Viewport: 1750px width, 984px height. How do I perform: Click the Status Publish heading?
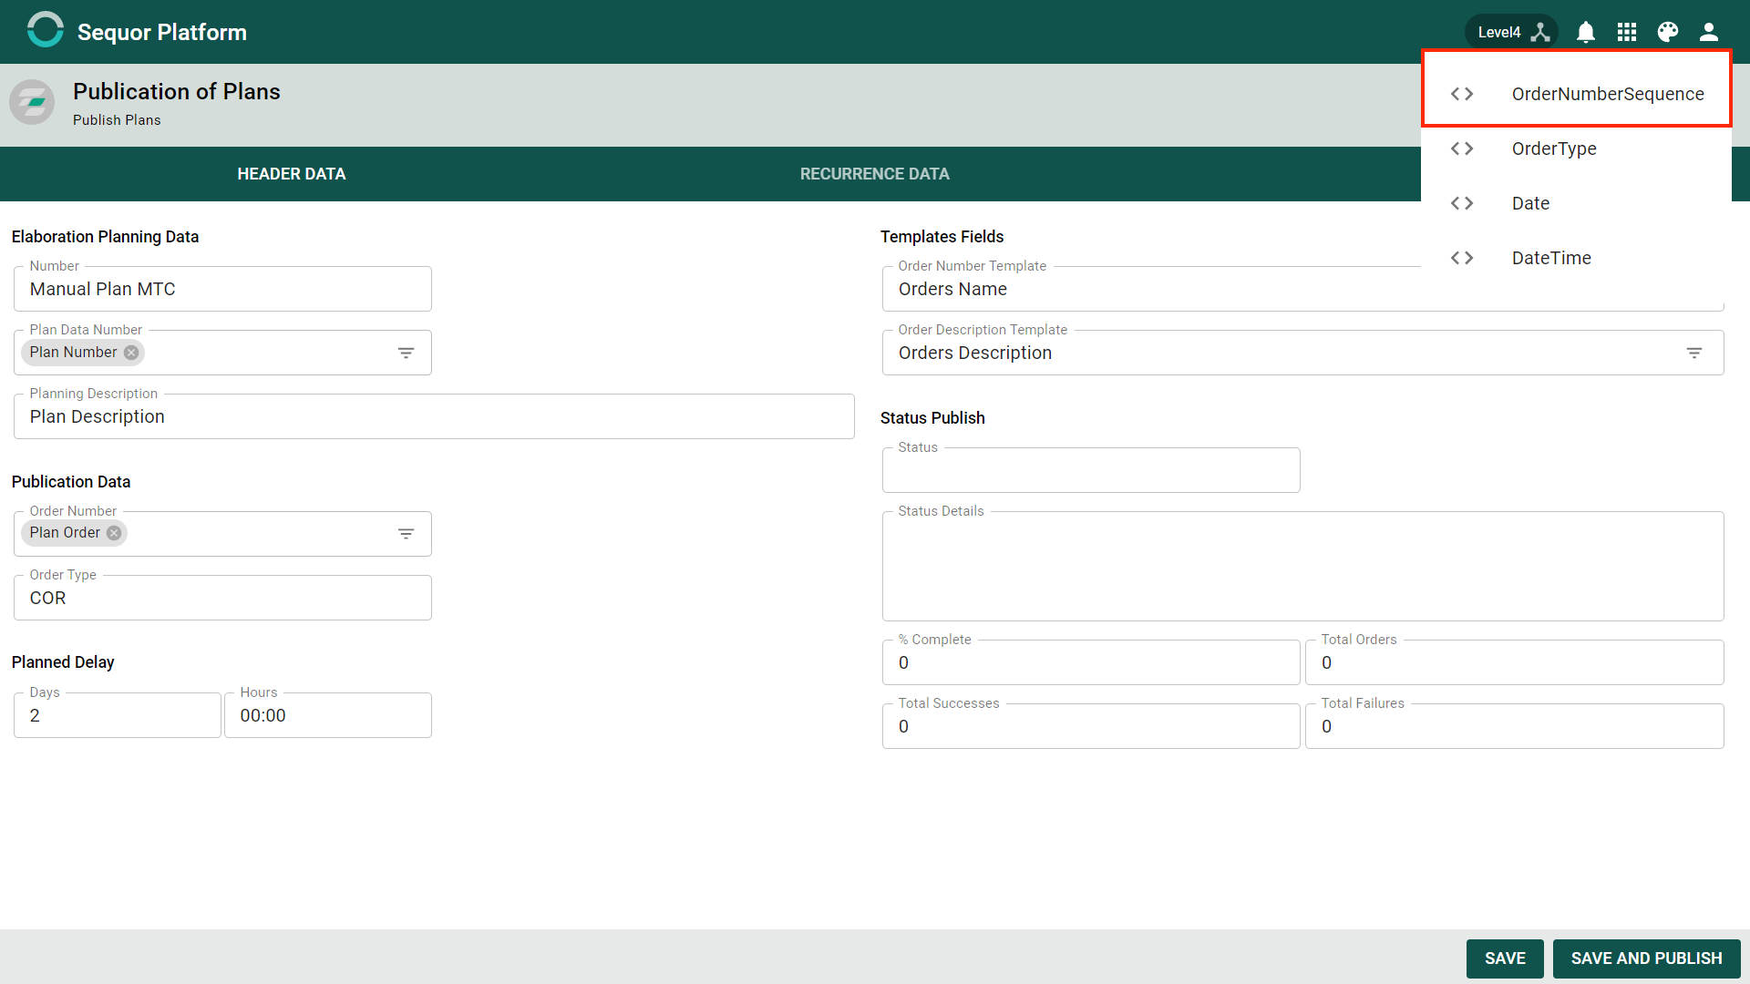click(932, 418)
